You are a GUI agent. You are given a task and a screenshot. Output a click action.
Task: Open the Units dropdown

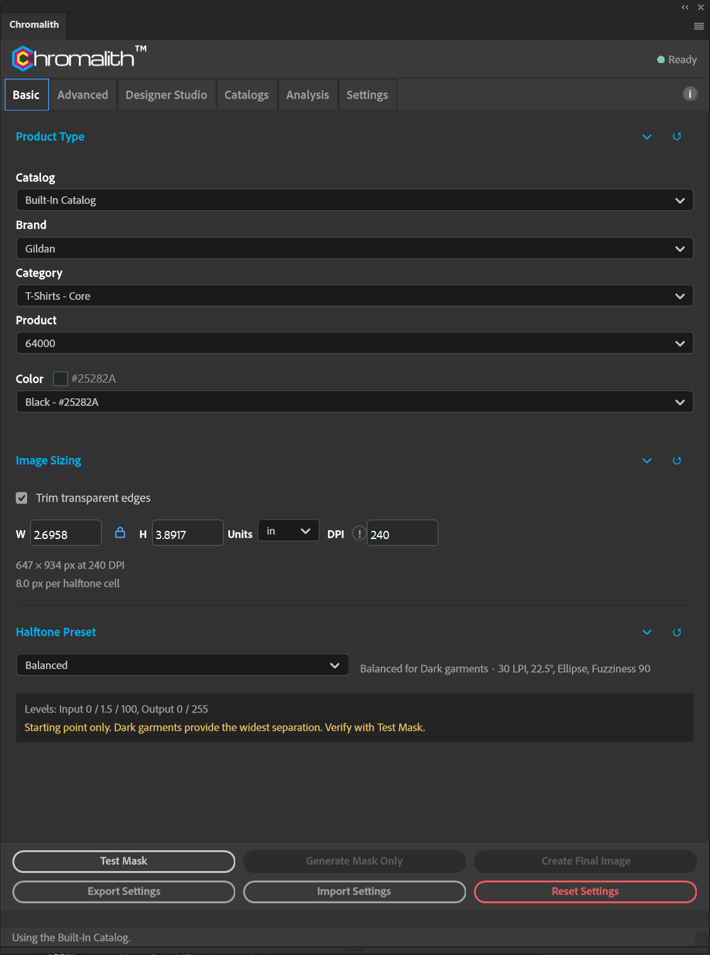pos(289,531)
